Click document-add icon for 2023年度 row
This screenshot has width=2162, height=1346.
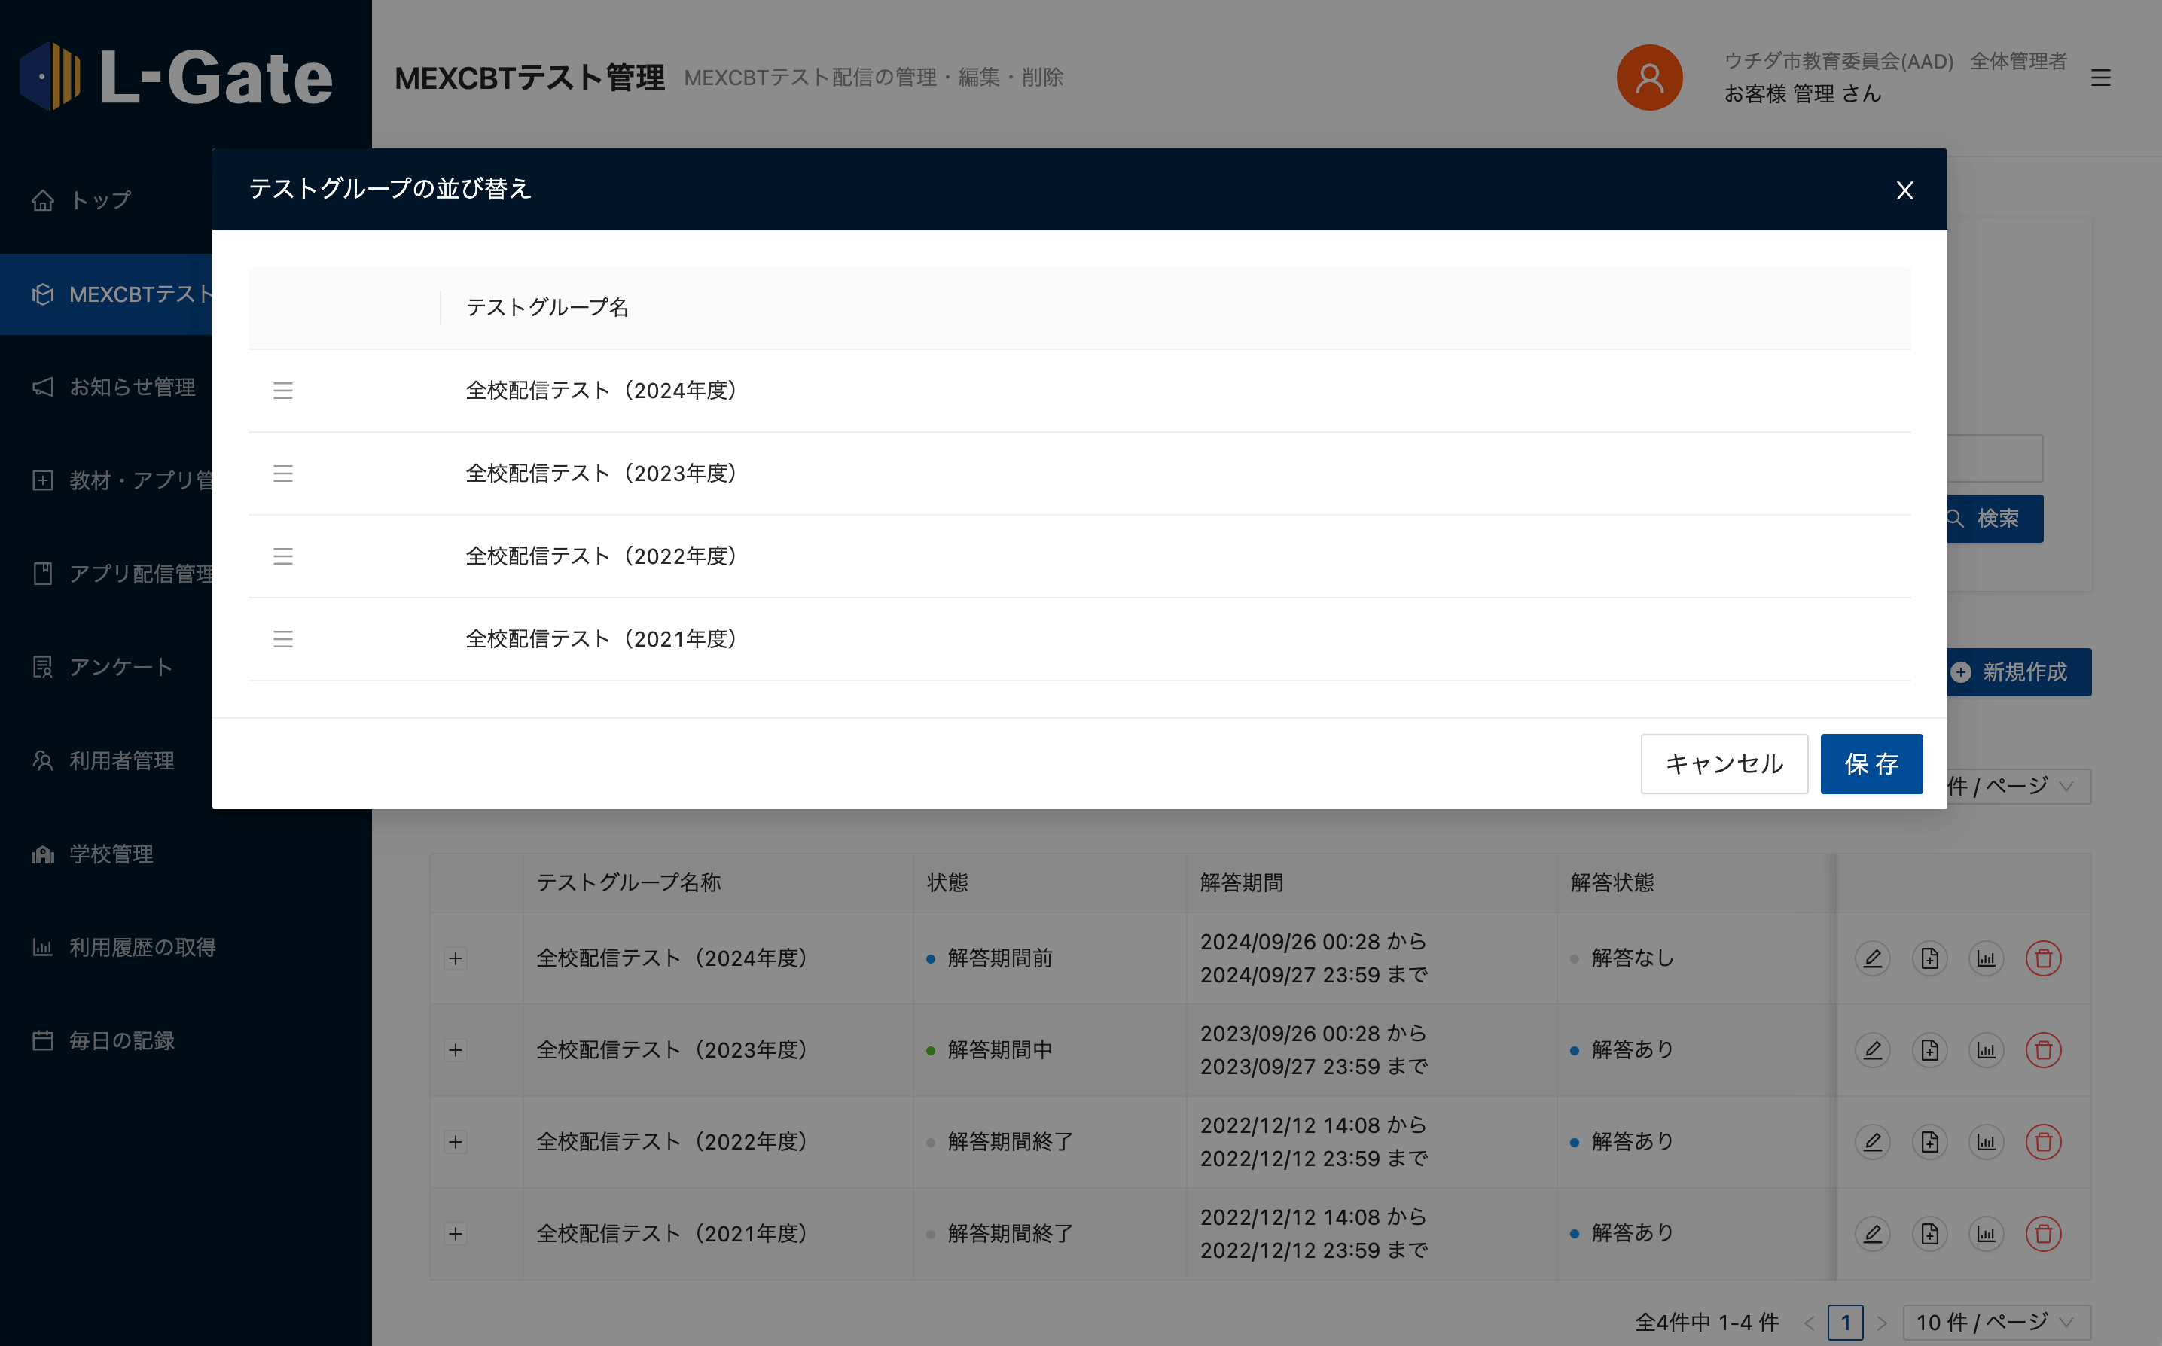point(1929,1050)
